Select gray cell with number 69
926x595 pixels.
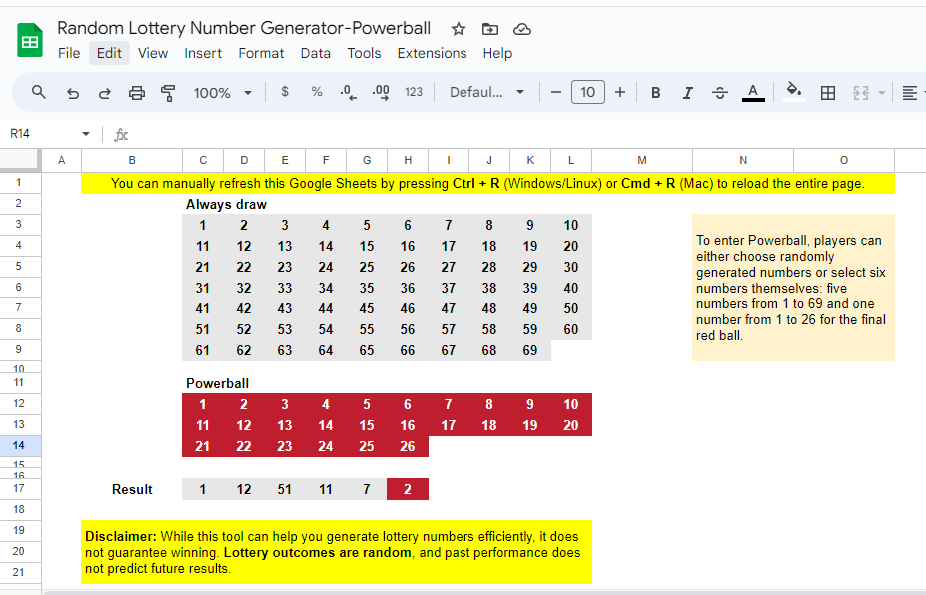[530, 350]
